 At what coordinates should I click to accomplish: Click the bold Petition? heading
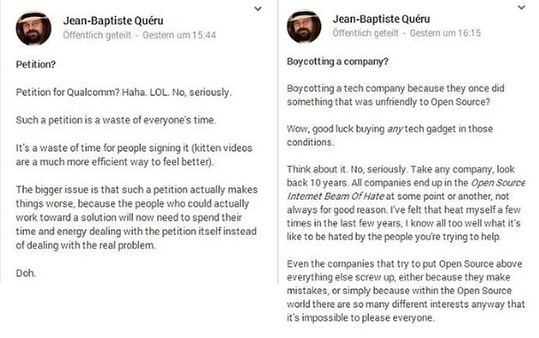tap(36, 64)
